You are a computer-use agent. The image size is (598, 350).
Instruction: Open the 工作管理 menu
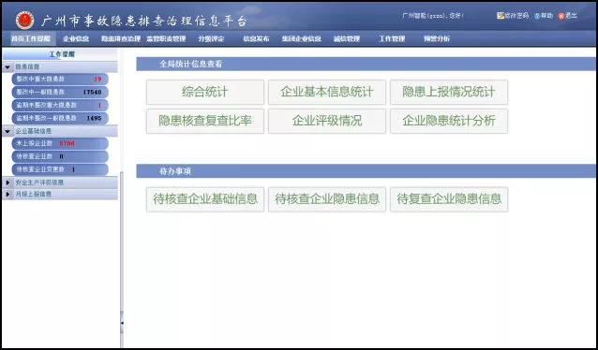(x=392, y=39)
